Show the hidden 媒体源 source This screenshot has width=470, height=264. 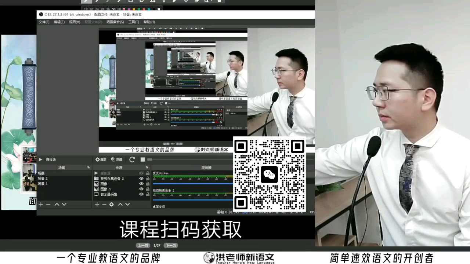pyautogui.click(x=141, y=173)
